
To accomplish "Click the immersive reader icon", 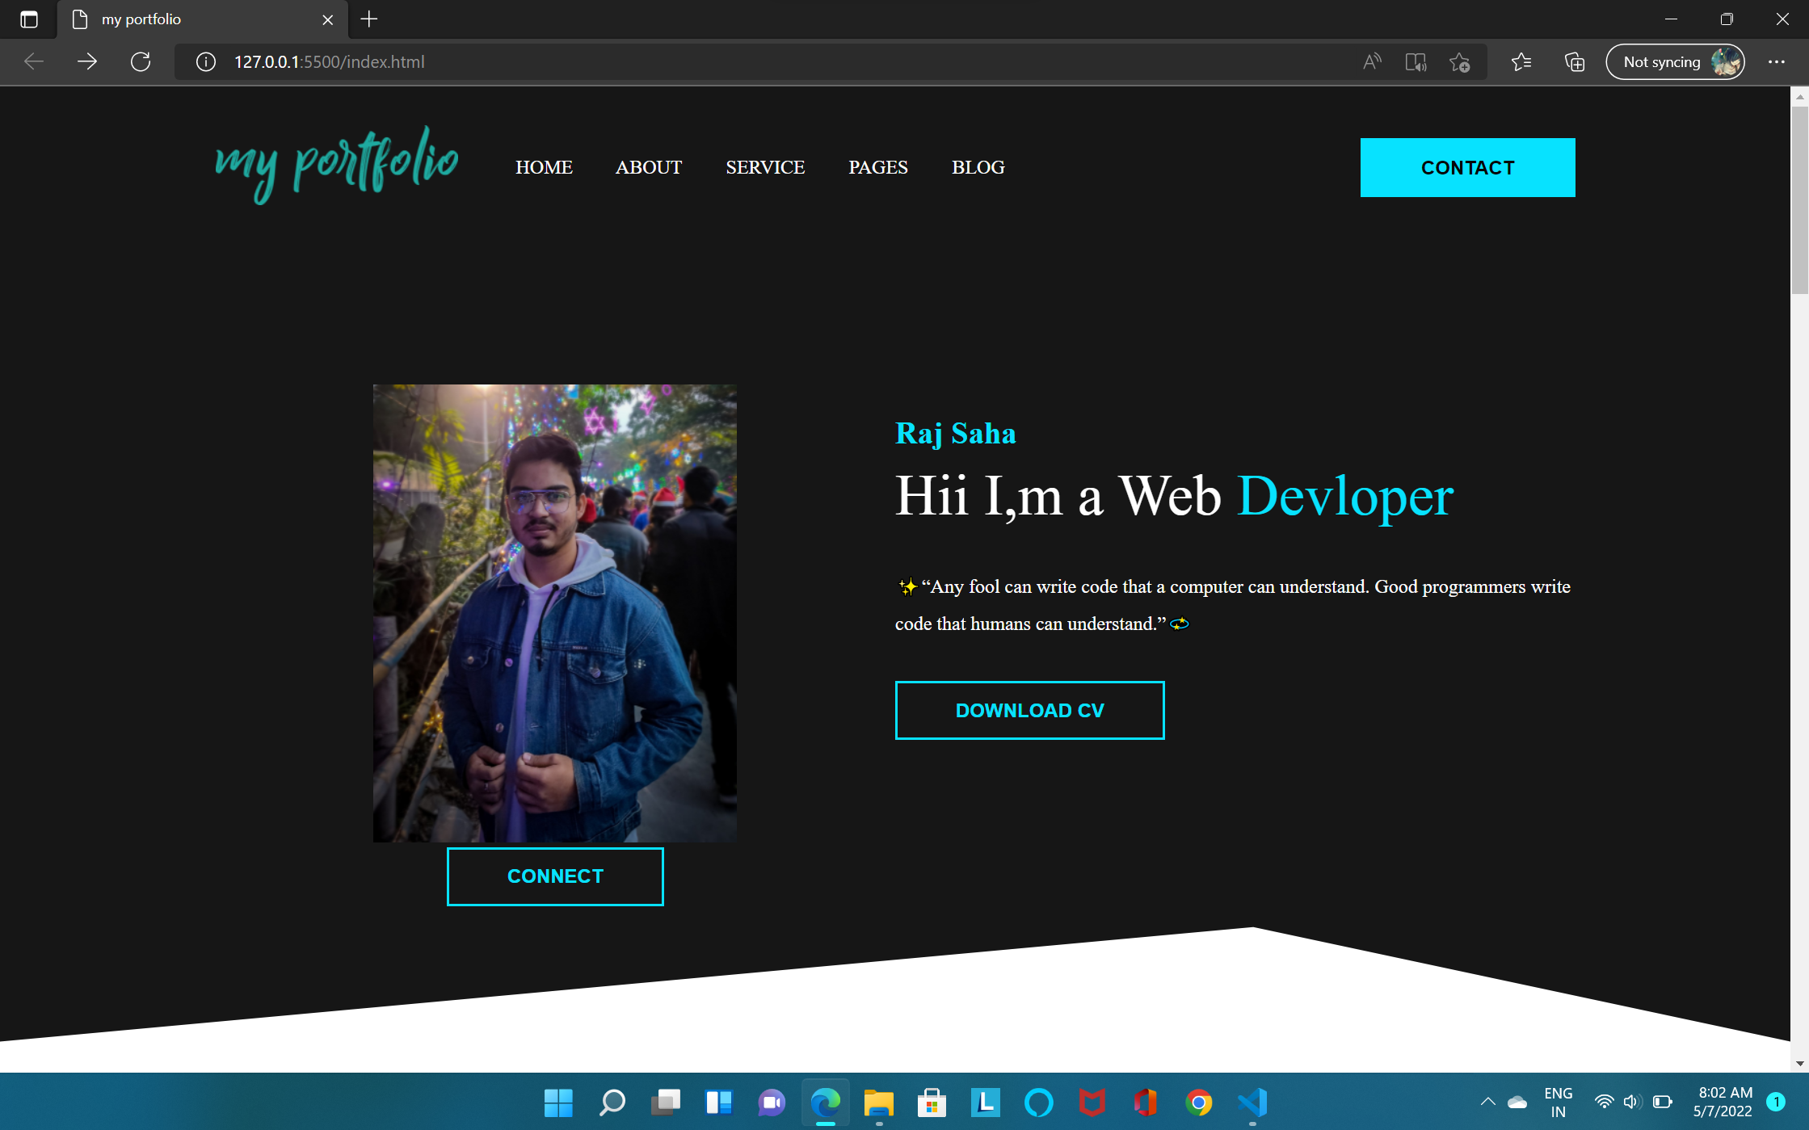I will 1416,61.
